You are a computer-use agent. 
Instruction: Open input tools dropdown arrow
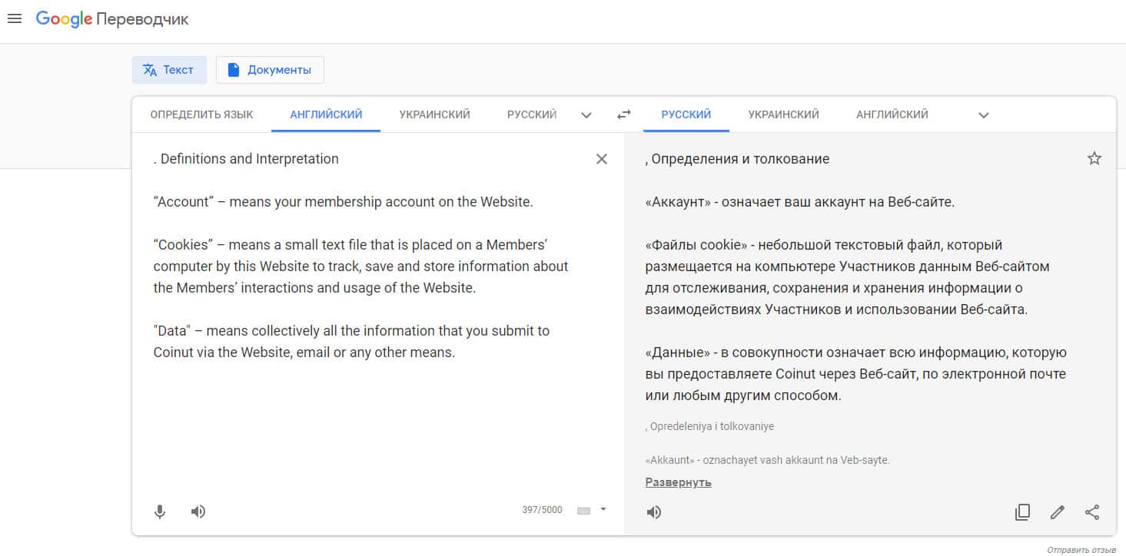[603, 509]
